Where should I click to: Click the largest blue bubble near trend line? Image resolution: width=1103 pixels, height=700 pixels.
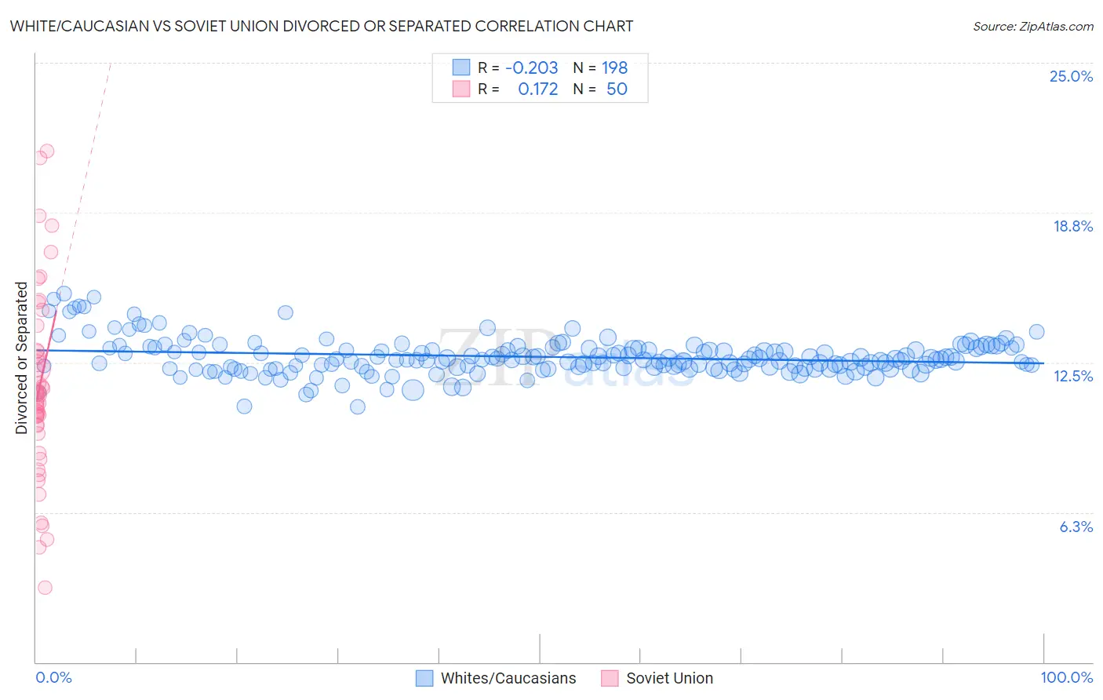413,388
